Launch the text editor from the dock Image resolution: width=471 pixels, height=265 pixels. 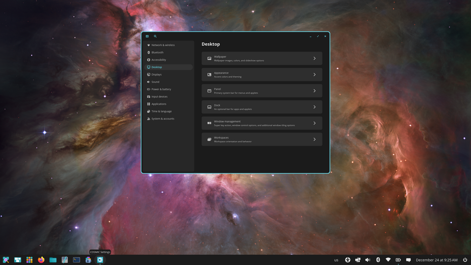(64, 260)
